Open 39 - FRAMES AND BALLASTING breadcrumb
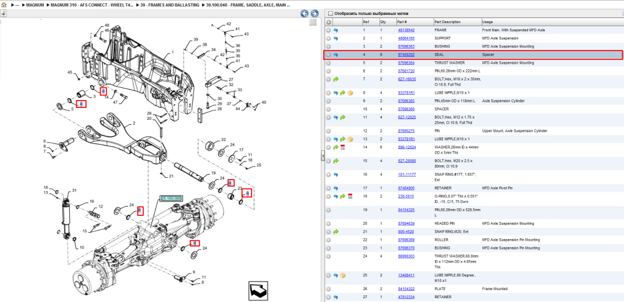The height and width of the screenshot is (302, 624). point(170,5)
